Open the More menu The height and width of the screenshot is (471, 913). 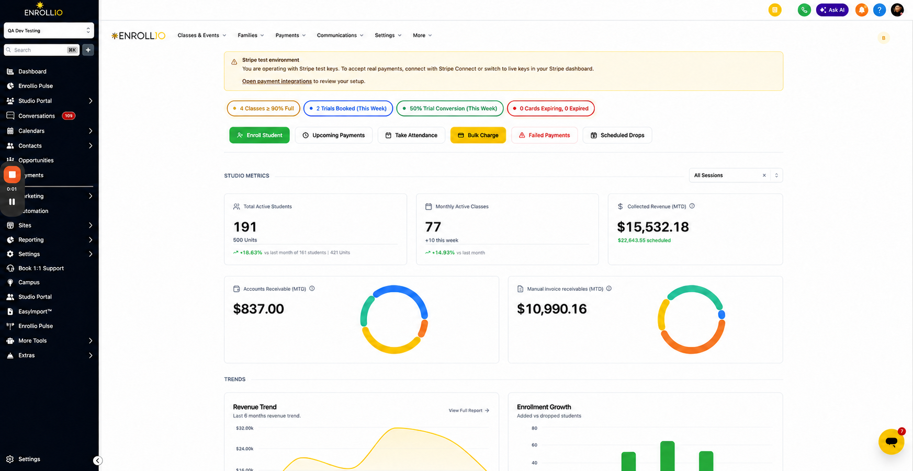422,36
